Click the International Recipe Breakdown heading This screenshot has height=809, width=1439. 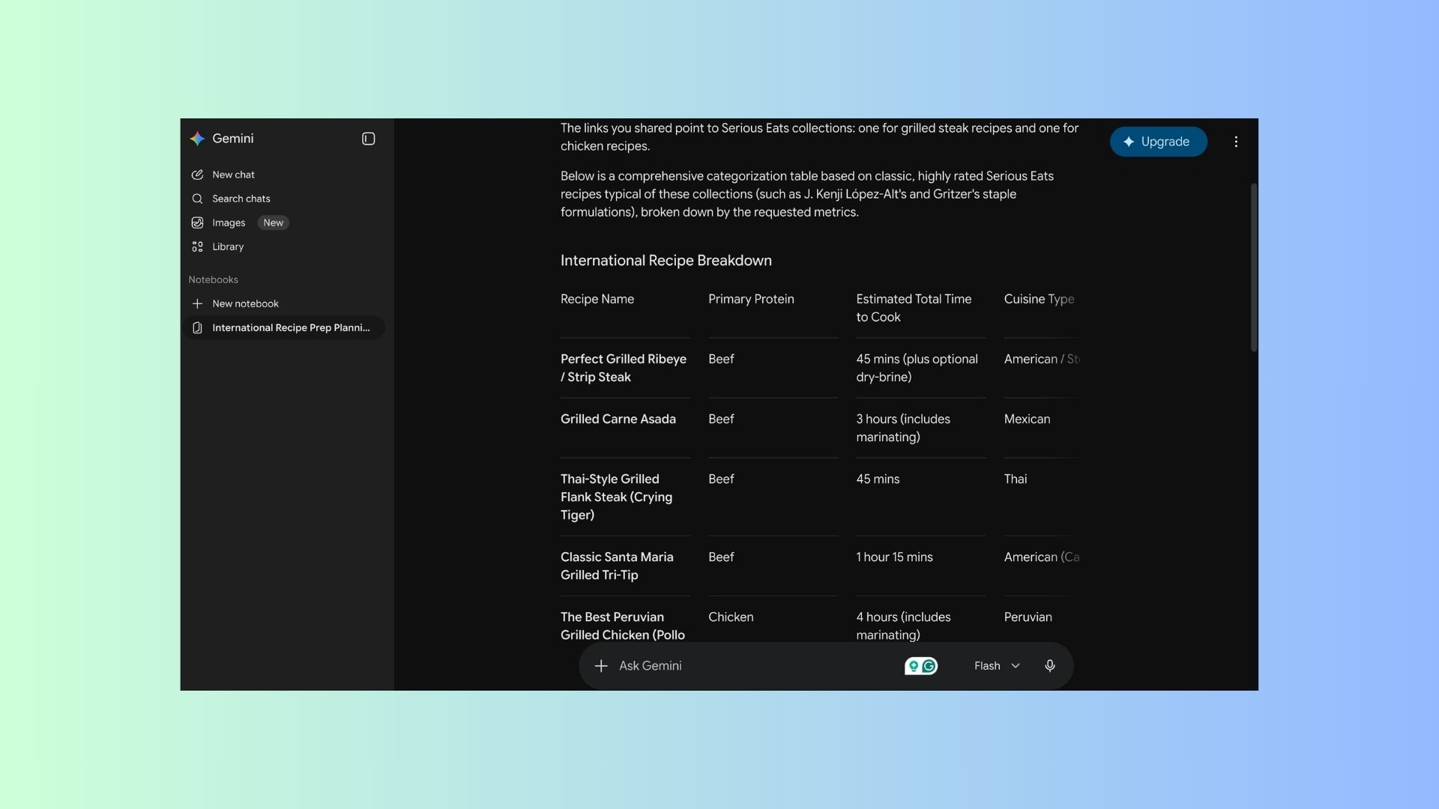click(x=666, y=261)
